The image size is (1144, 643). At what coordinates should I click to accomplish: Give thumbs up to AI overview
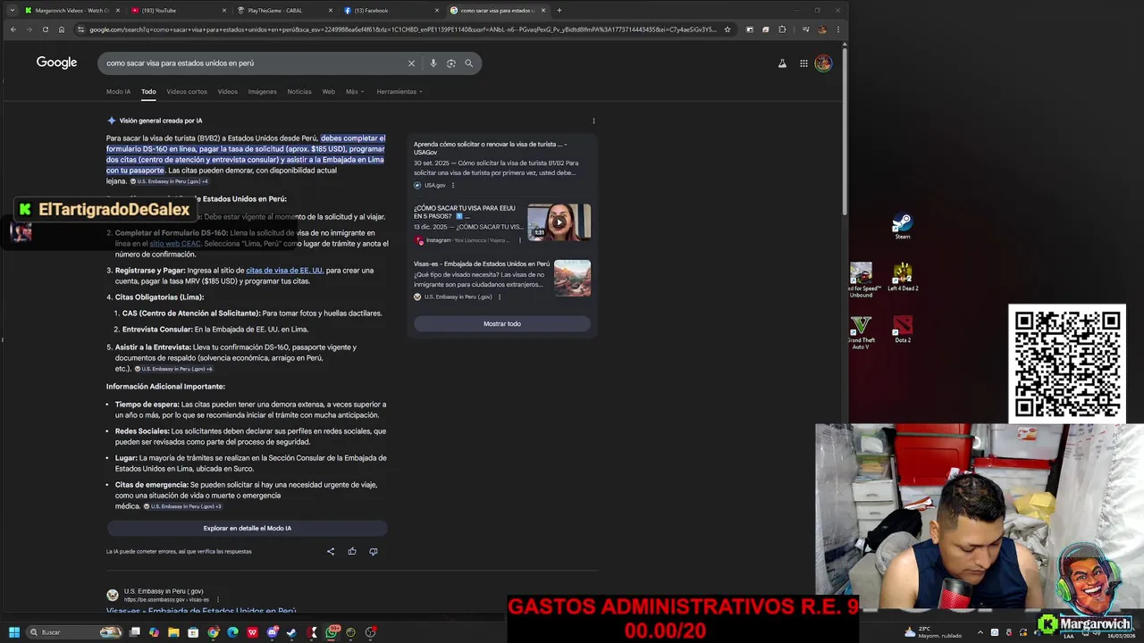point(352,551)
